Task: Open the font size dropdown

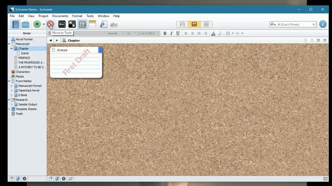Action: 131,33
